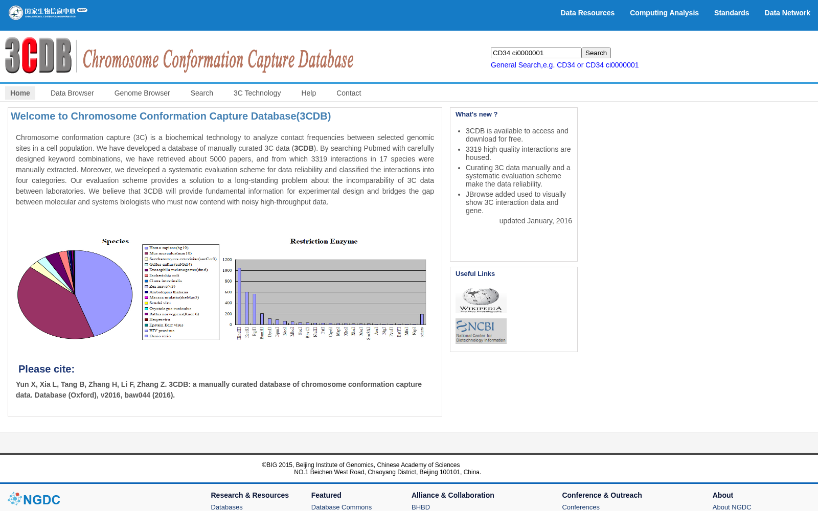
Task: Click the general search input field
Action: 536,53
